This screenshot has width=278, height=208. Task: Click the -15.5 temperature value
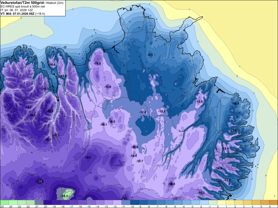coord(98,63)
